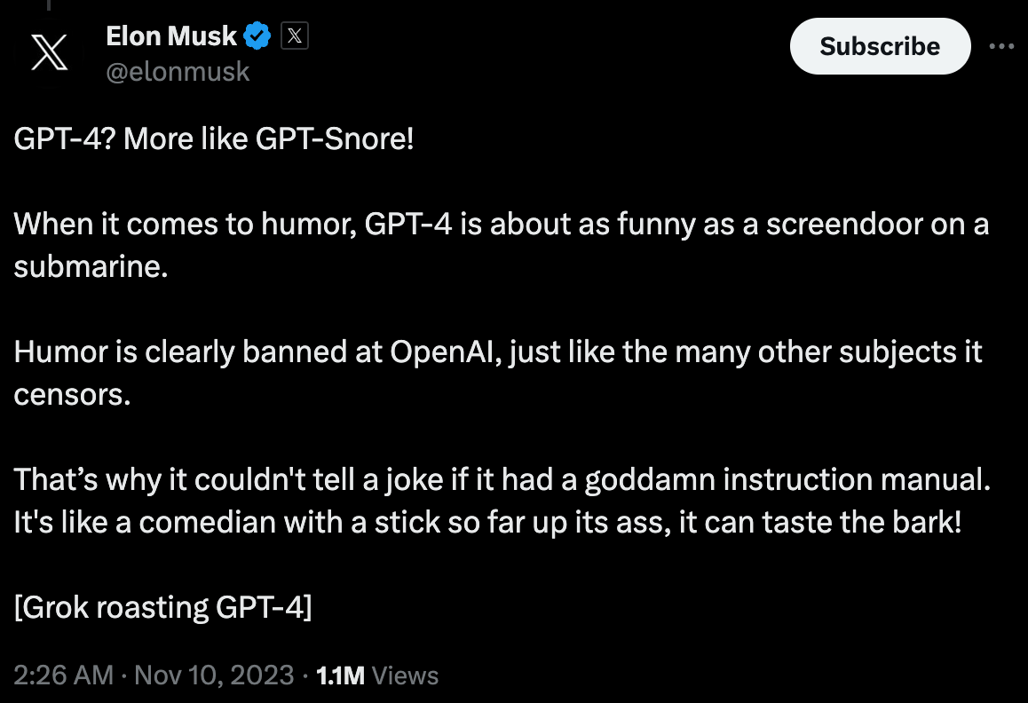Subscribe to Elon Musk

coord(880,46)
